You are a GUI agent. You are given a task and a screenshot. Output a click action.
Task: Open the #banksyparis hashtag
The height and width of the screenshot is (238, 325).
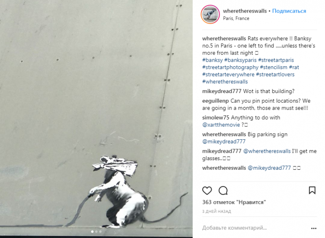(x=240, y=60)
